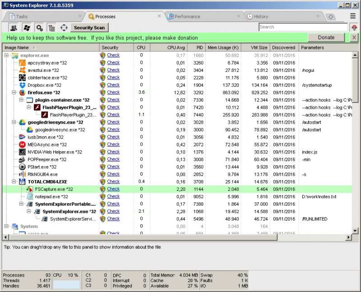Click the cbInterface.exe process icon
This screenshot has width=361, height=292.
(x=22, y=78)
